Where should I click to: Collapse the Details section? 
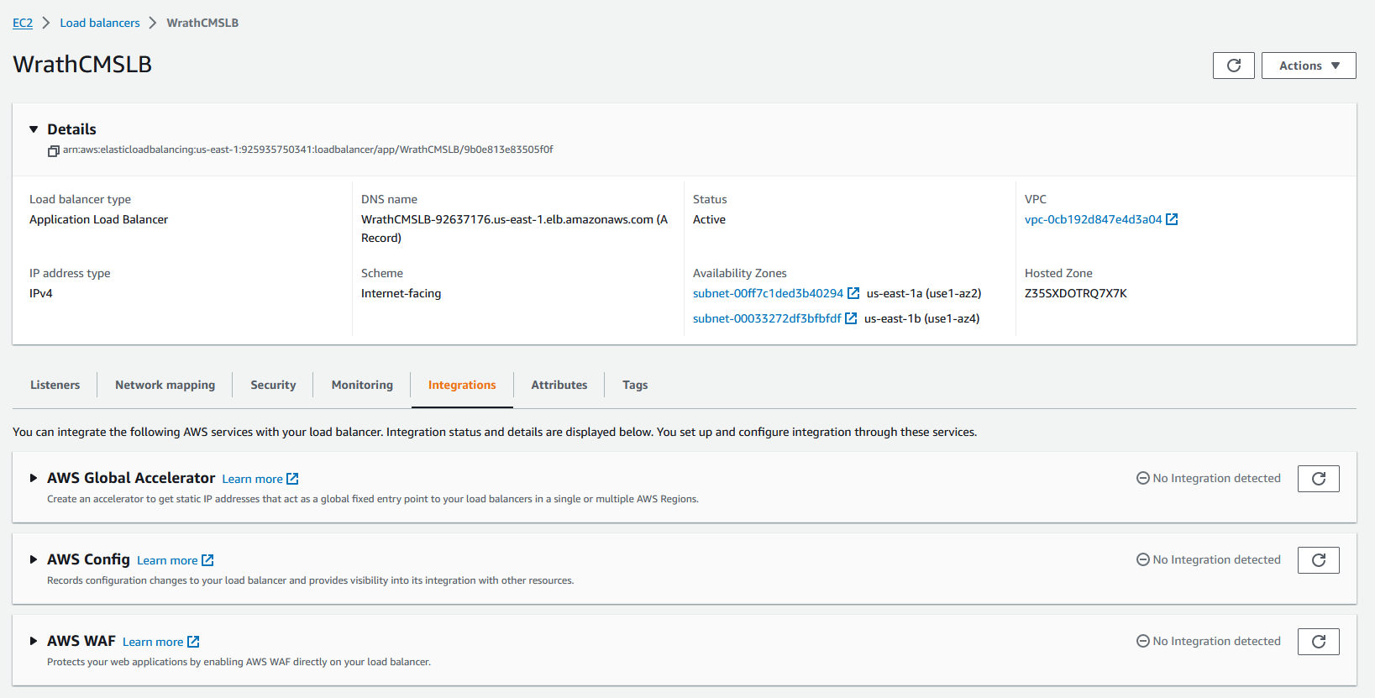34,129
